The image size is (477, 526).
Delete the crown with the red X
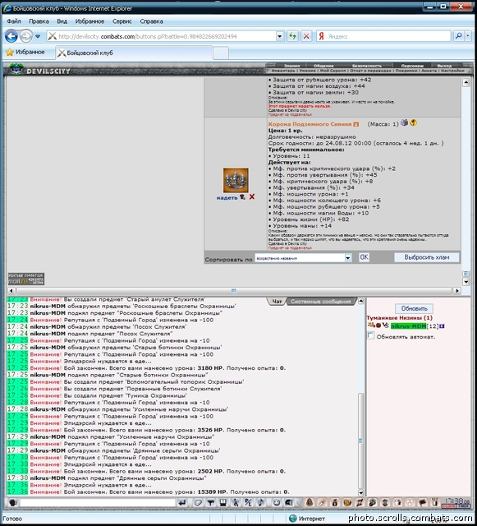(x=252, y=197)
